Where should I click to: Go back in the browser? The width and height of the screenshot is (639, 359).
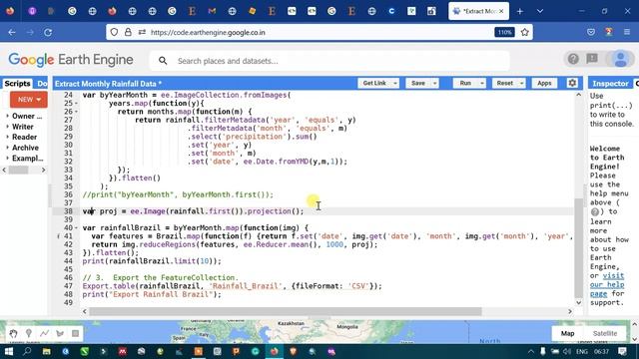point(12,32)
